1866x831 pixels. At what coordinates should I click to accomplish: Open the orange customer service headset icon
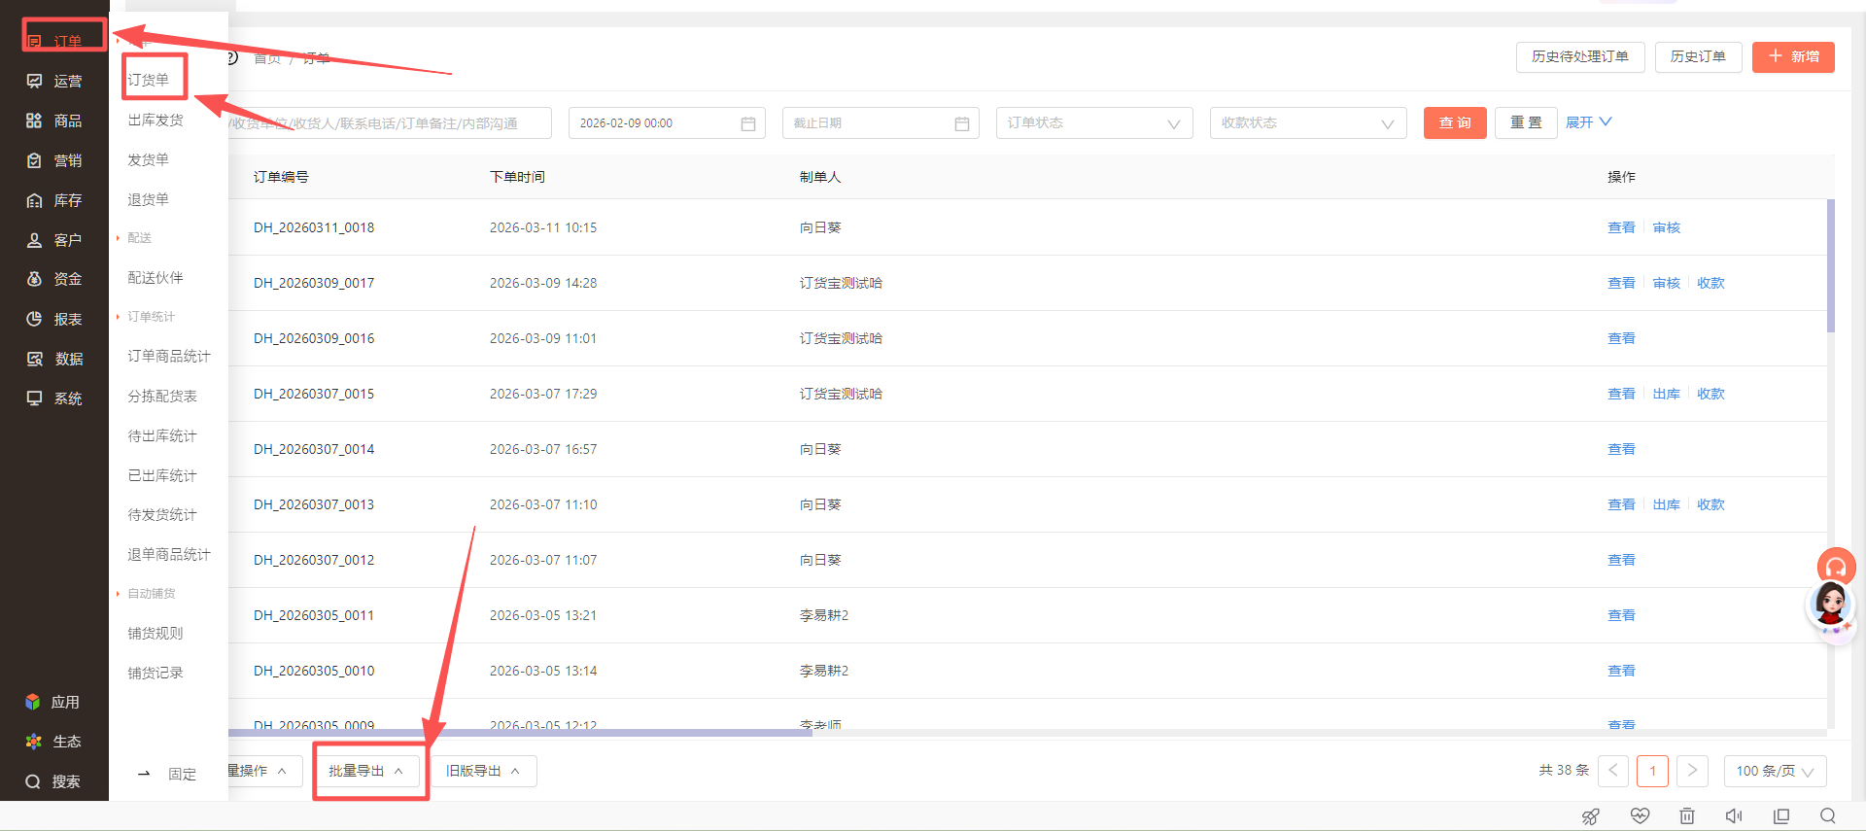(x=1836, y=567)
